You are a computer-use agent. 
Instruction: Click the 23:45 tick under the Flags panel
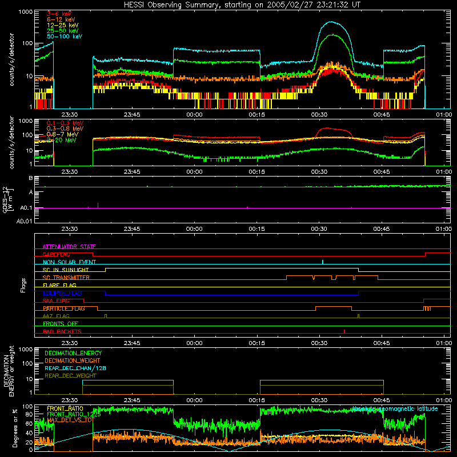point(132,343)
